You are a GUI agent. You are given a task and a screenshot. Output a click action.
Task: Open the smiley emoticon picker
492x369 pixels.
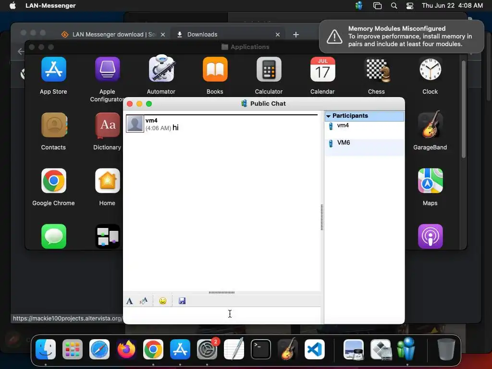(x=163, y=301)
